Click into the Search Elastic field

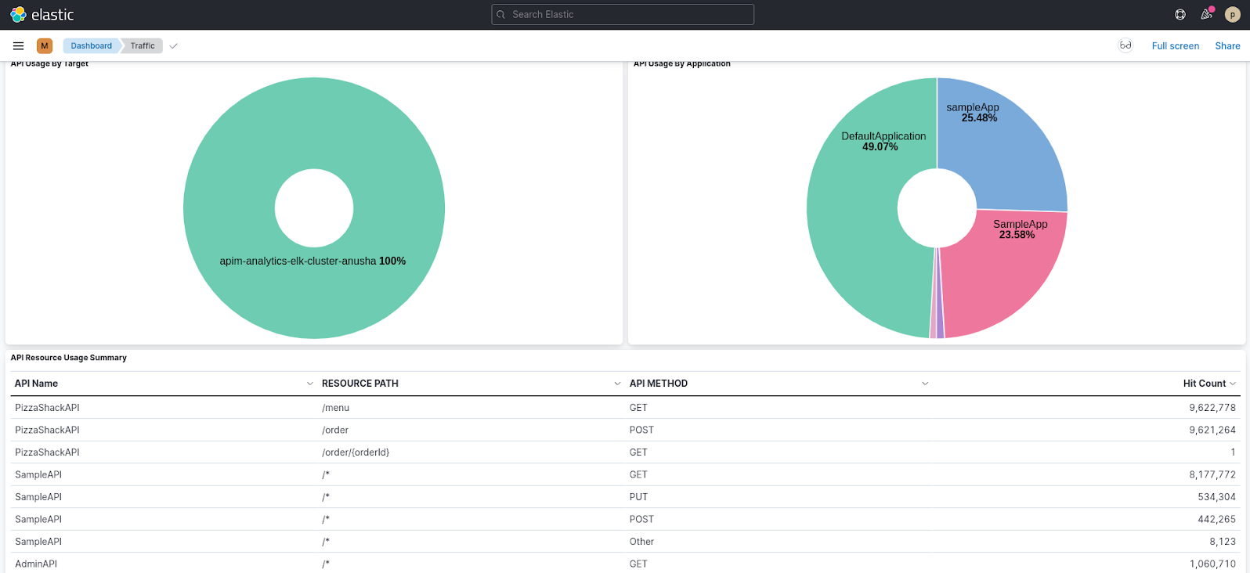point(623,15)
